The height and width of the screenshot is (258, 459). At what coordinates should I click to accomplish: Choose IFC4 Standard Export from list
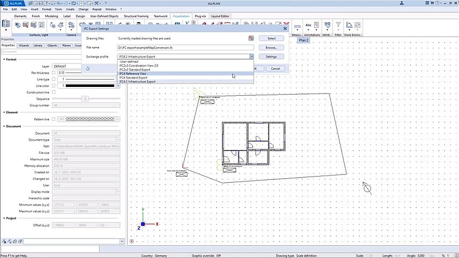click(134, 78)
